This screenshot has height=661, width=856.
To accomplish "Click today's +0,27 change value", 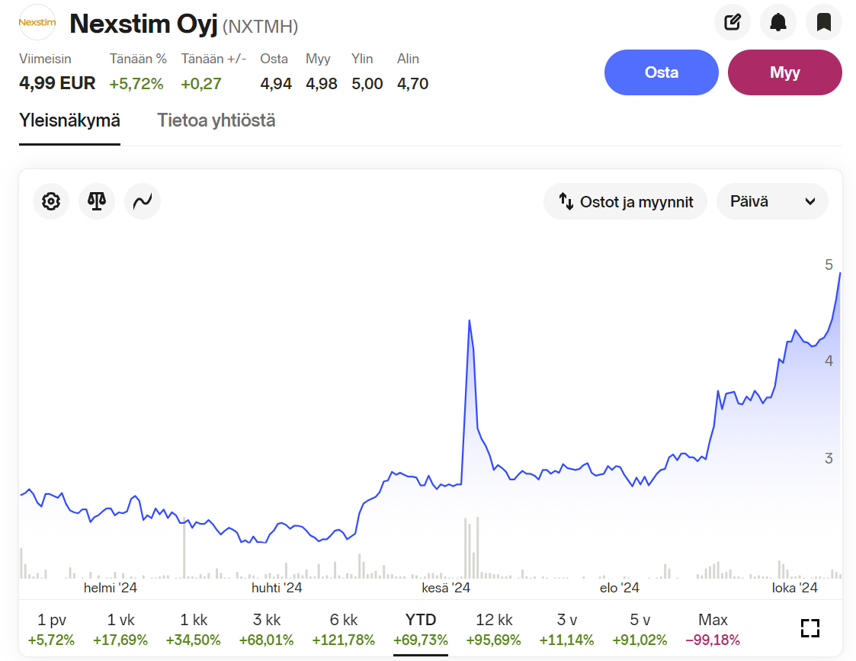I will click(201, 84).
